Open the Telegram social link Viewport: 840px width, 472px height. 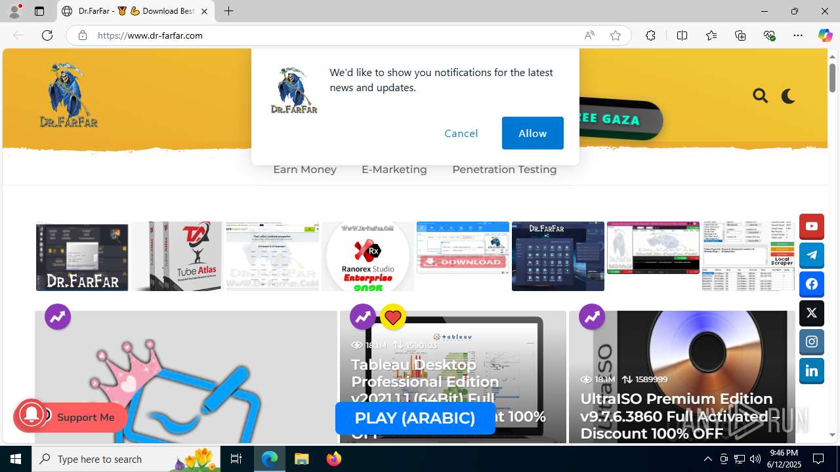812,256
